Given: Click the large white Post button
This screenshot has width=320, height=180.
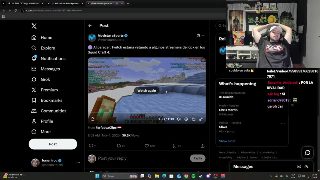Looking at the screenshot, I should point(53,144).
